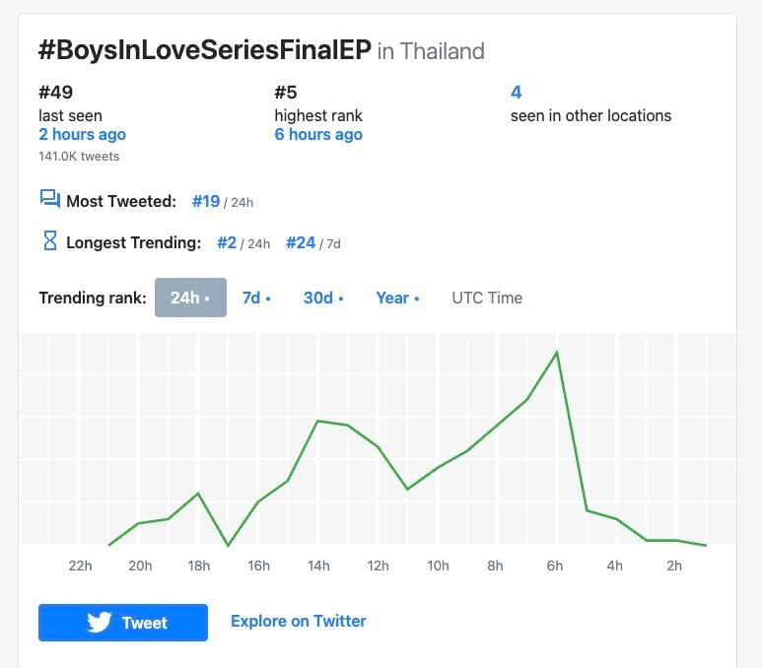The height and width of the screenshot is (668, 762).
Task: Click the chart dip near 17h
Action: pyautogui.click(x=228, y=545)
